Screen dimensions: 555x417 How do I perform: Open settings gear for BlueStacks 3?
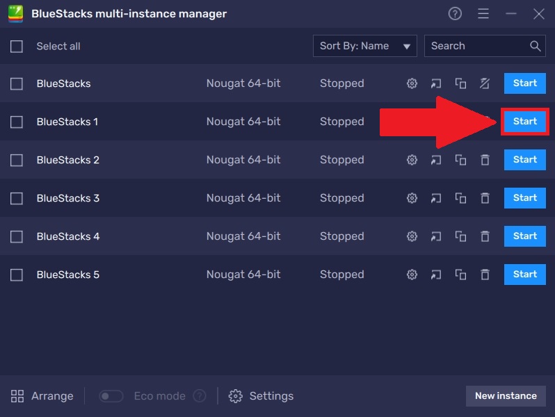pos(412,198)
